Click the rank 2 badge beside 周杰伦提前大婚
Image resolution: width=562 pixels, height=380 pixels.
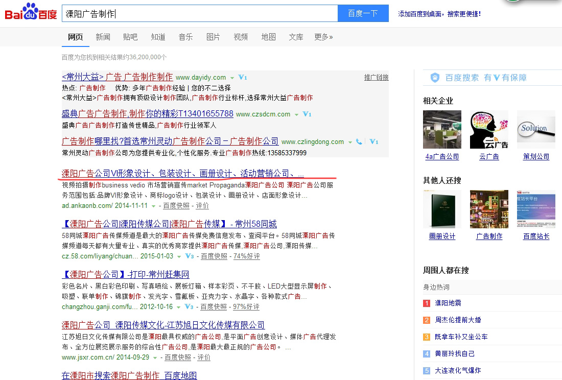coord(427,320)
